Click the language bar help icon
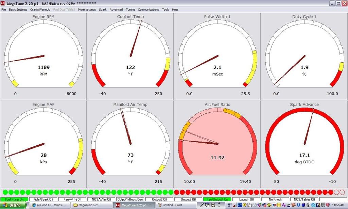This screenshot has height=209, width=348. pos(213,205)
